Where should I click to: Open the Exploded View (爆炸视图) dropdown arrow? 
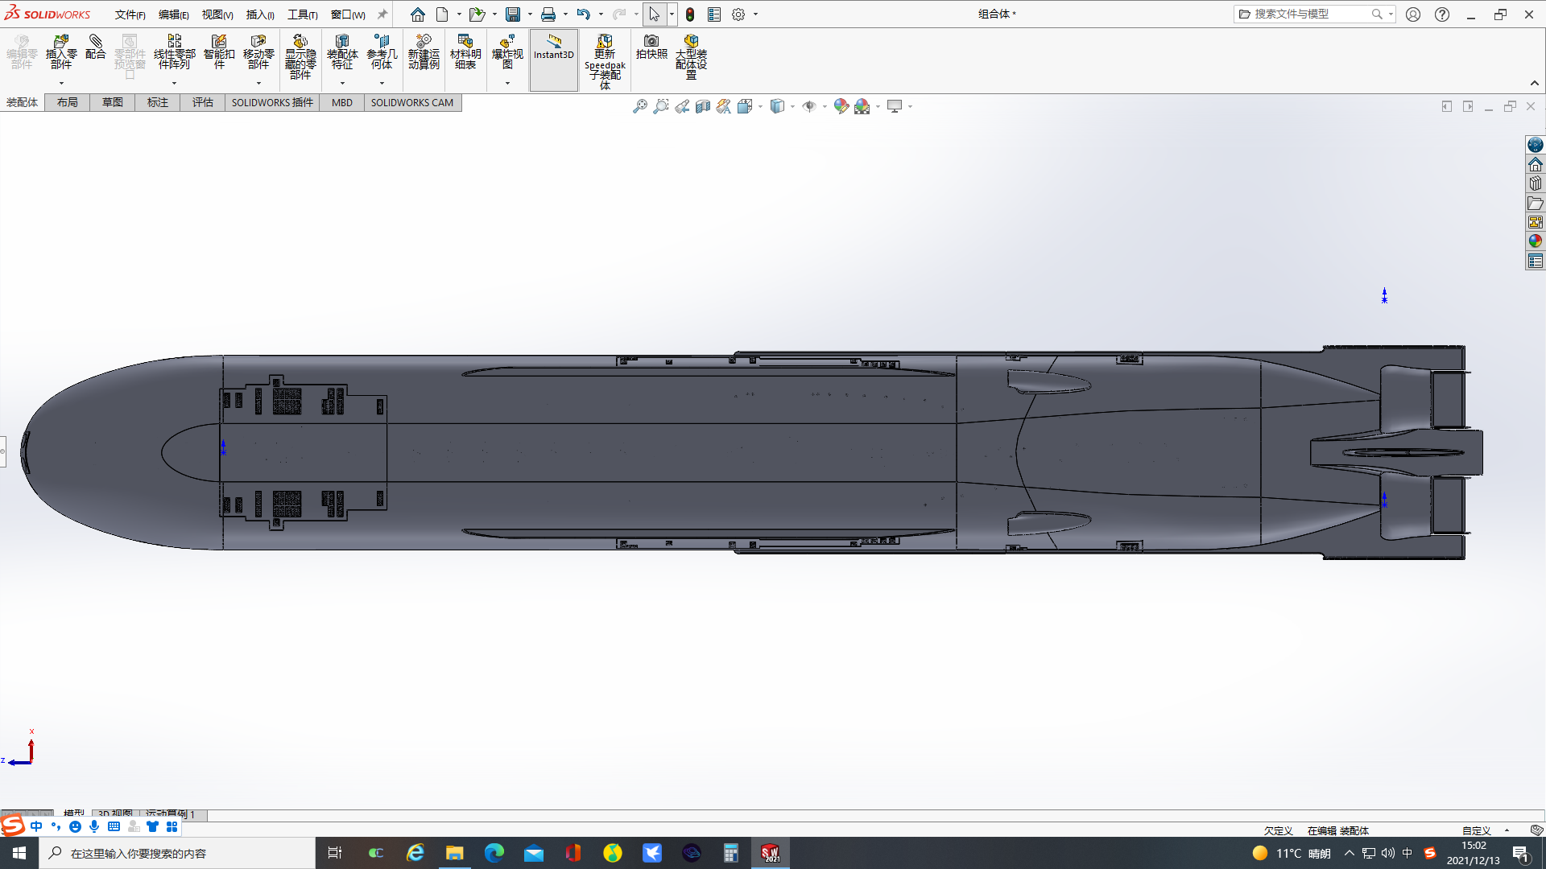(507, 84)
